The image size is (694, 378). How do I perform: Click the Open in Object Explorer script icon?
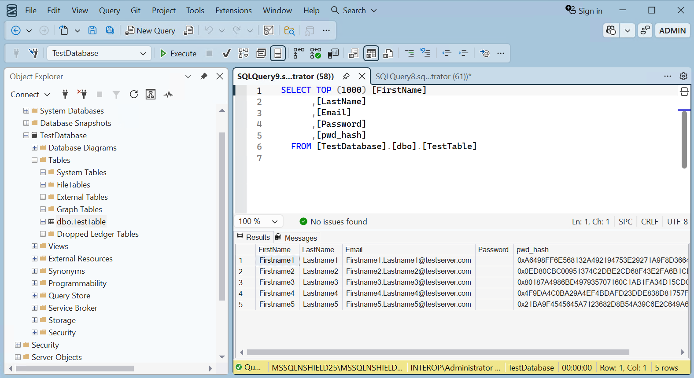151,94
